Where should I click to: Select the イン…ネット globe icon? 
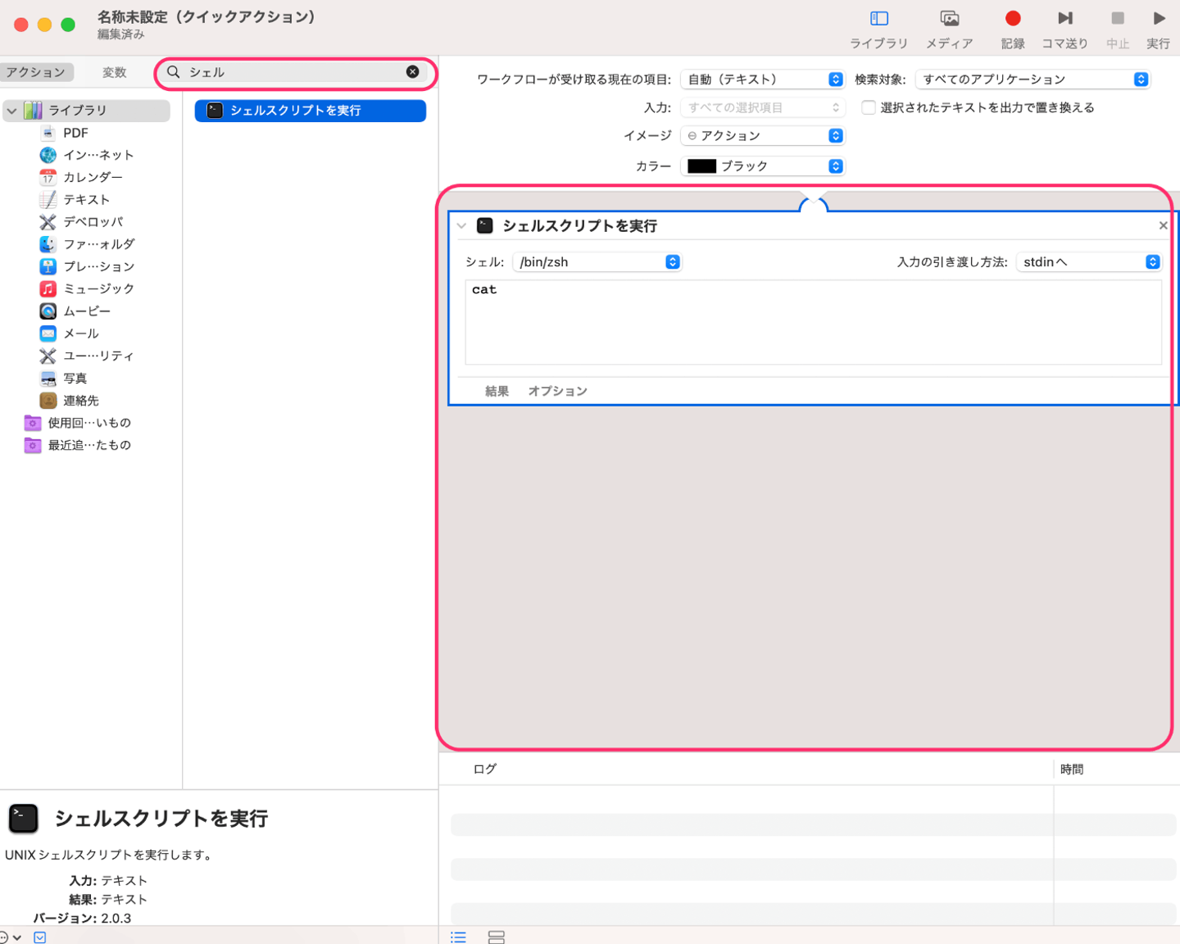pyautogui.click(x=48, y=155)
